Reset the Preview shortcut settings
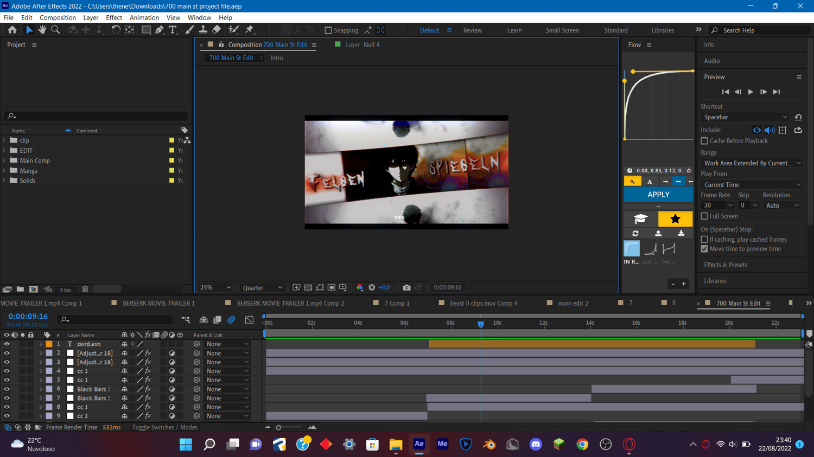814x457 pixels. [798, 117]
